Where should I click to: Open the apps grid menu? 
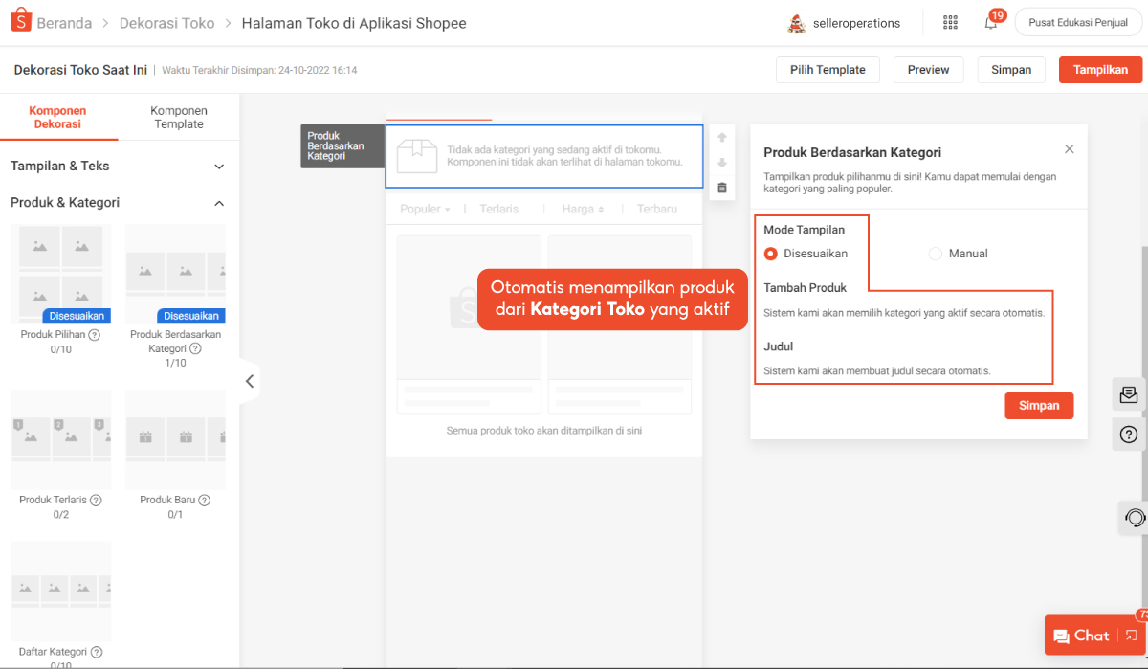(950, 23)
